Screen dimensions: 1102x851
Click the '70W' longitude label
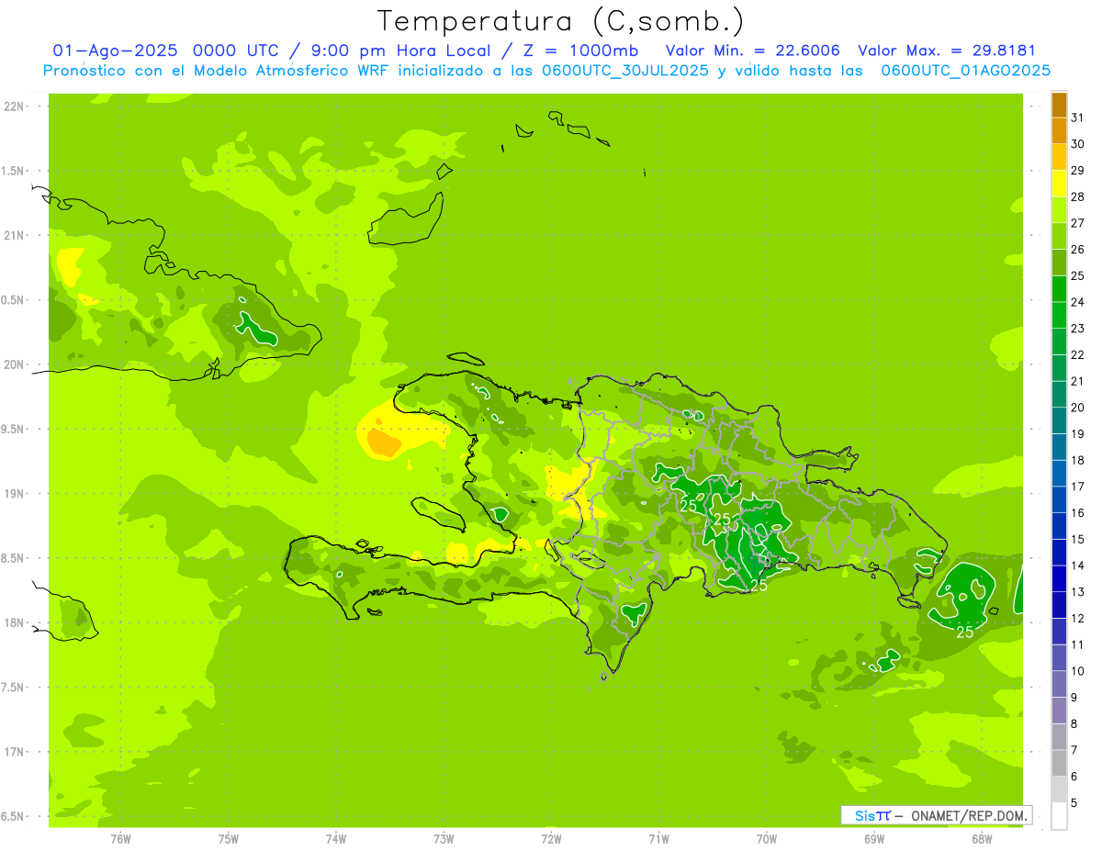coord(767,839)
